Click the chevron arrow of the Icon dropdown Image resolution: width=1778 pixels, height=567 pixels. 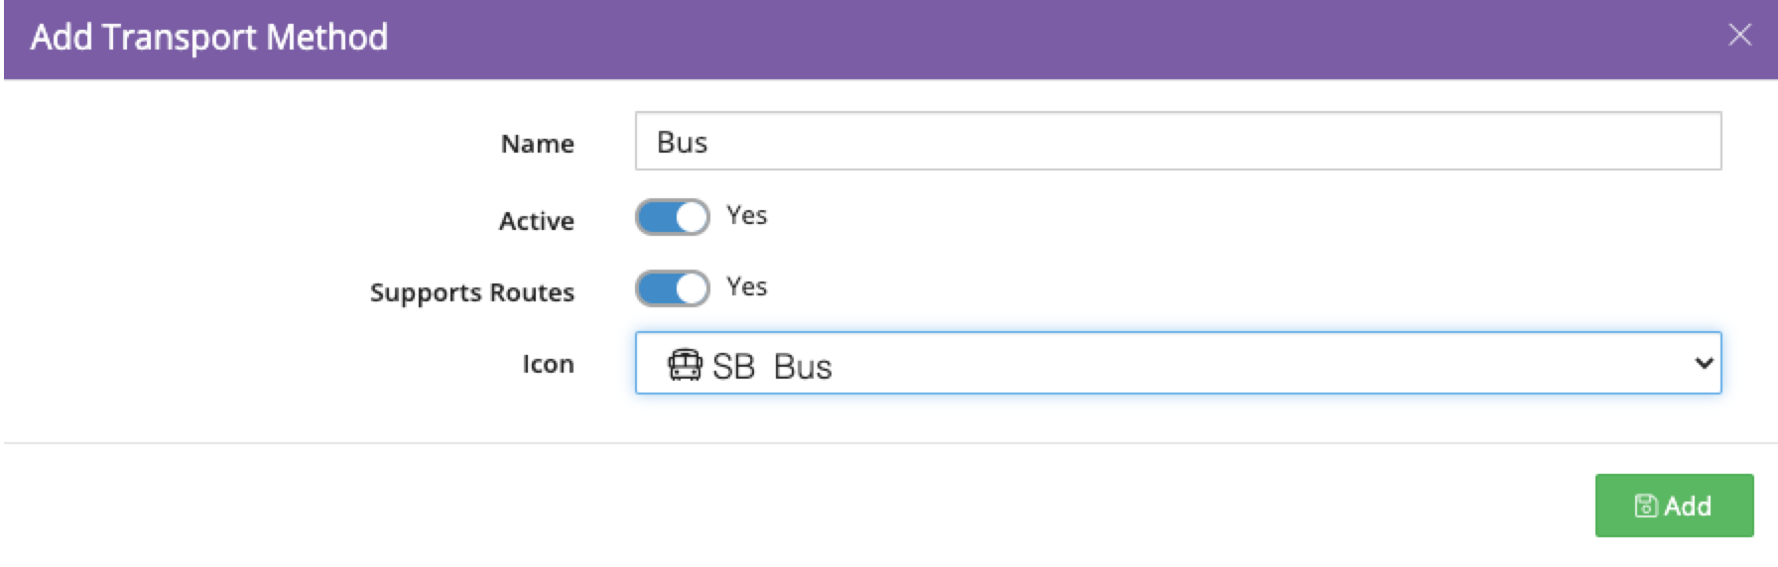1704,363
